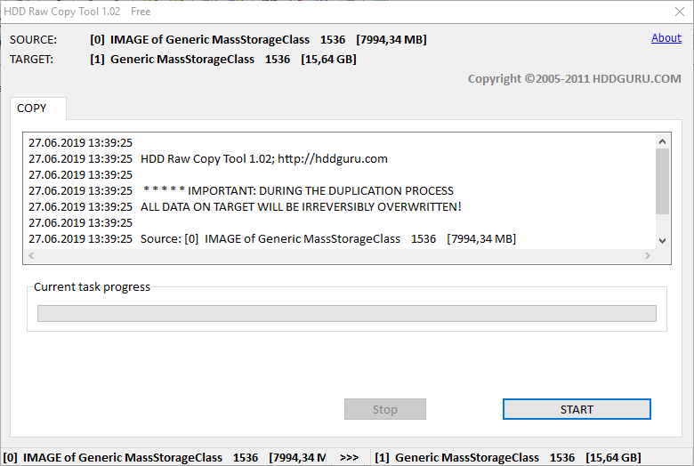Image resolution: width=694 pixels, height=466 pixels.
Task: Click the TARGET device name in header
Action: [x=182, y=60]
